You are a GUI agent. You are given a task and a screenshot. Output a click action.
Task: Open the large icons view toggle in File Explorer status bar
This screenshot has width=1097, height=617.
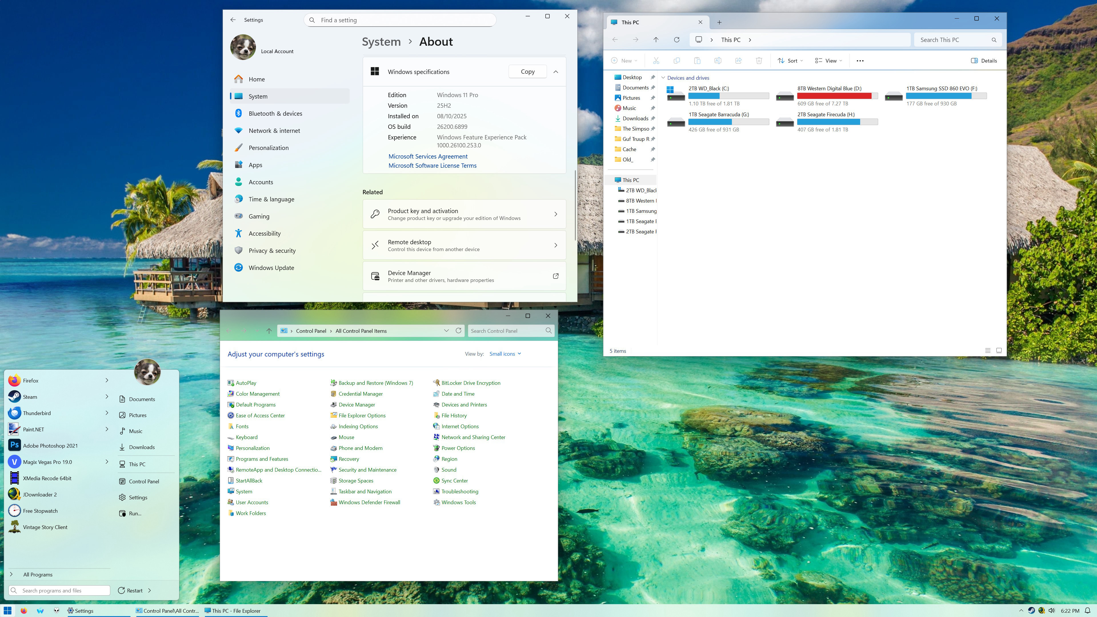click(x=999, y=350)
